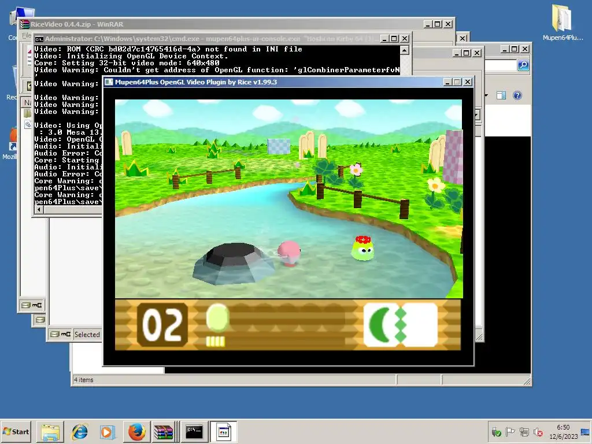
Task: Click the cmd.exe window title bar icon
Action: pos(39,39)
